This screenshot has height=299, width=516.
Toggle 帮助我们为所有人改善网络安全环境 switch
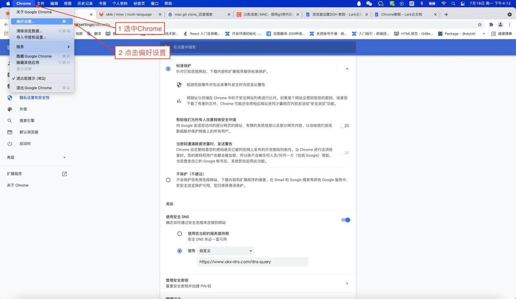(344, 126)
